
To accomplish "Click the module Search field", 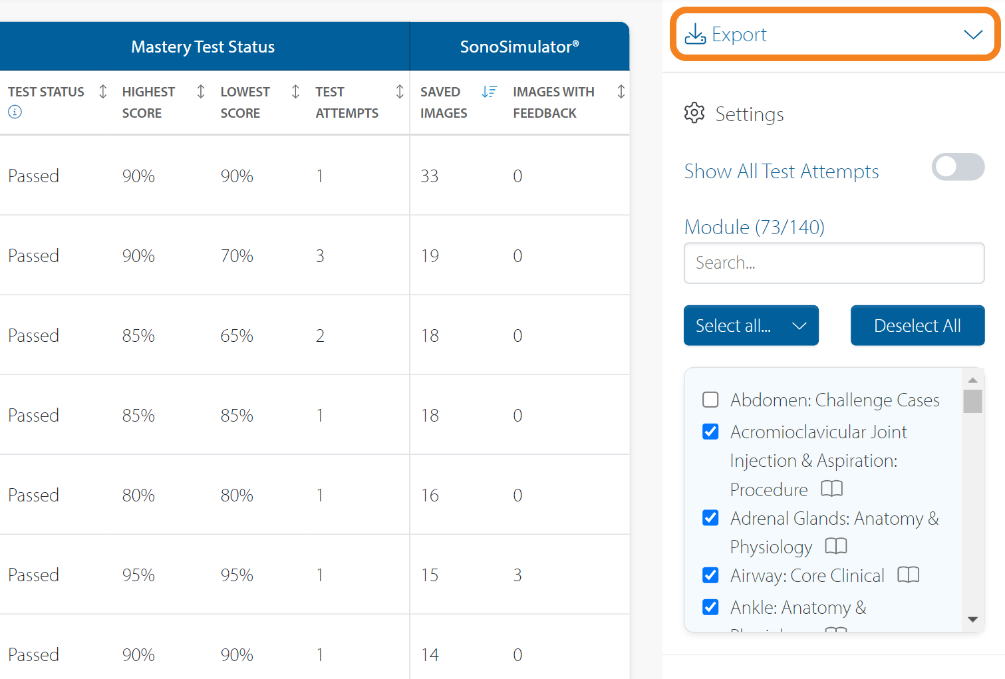I will pos(833,263).
